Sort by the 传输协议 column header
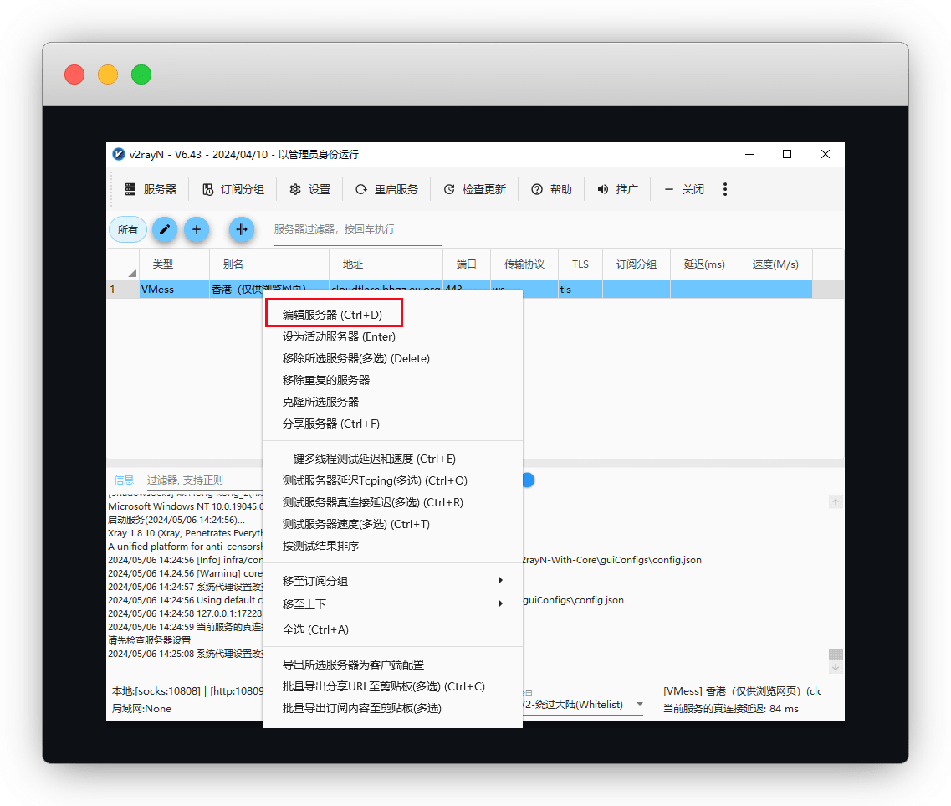 tap(524, 264)
